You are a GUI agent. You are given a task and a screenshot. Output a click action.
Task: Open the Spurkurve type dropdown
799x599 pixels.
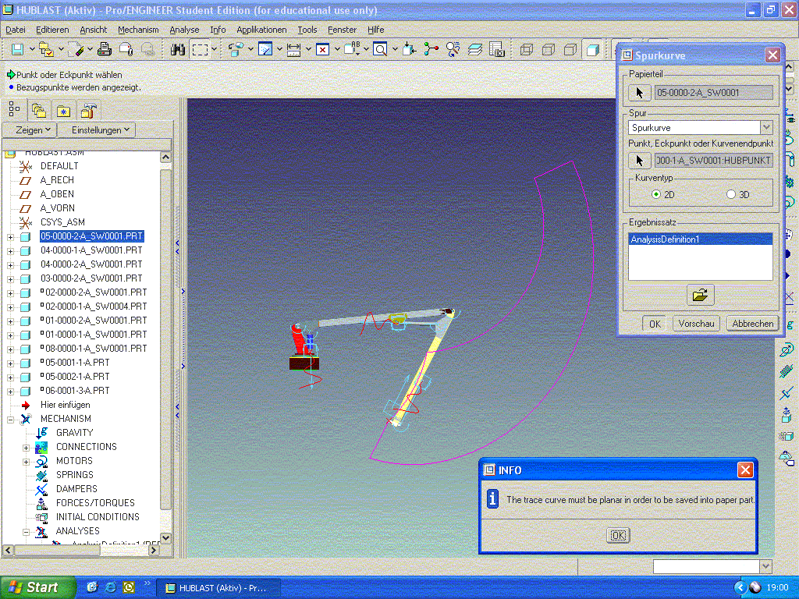766,127
